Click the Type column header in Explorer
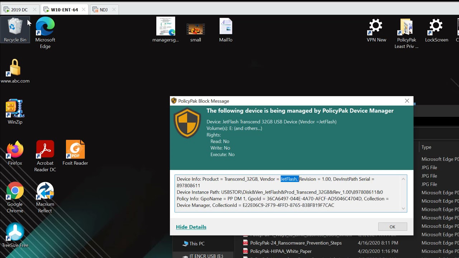 pyautogui.click(x=426, y=147)
